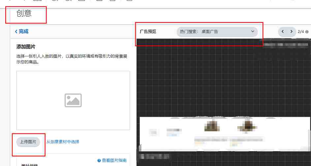Click the info icon beside 2/4

click(x=307, y=32)
